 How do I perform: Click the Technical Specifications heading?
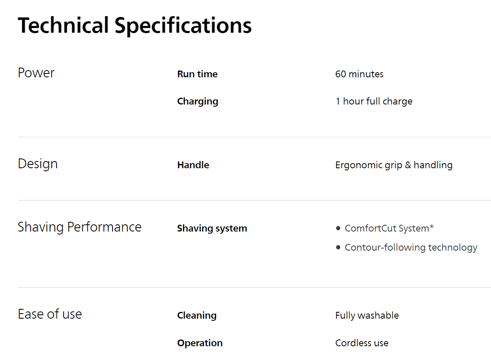[135, 25]
